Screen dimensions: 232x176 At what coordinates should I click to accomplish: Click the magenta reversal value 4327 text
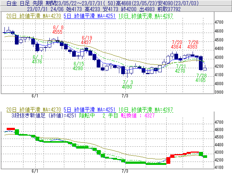(138, 115)
